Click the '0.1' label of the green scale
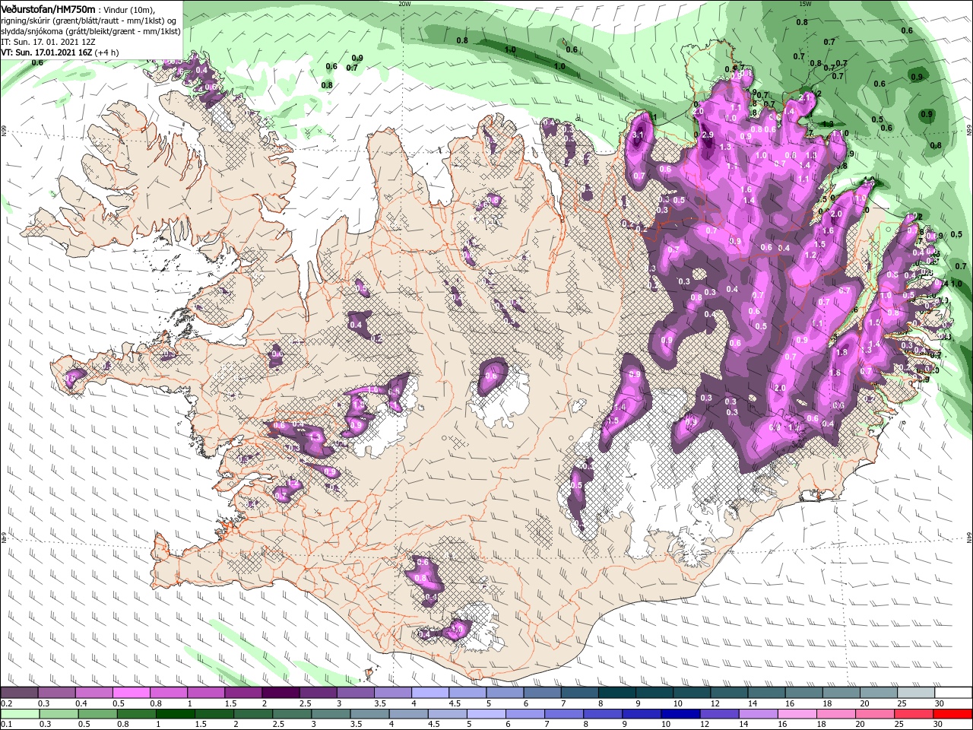The image size is (973, 730). click(7, 725)
